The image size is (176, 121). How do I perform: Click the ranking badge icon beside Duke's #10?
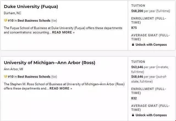click(x=5, y=20)
